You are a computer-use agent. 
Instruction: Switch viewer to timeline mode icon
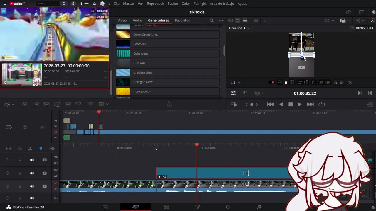[x=245, y=21]
